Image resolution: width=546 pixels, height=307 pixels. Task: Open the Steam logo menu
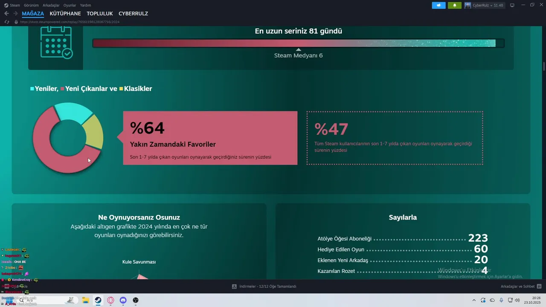click(6, 5)
